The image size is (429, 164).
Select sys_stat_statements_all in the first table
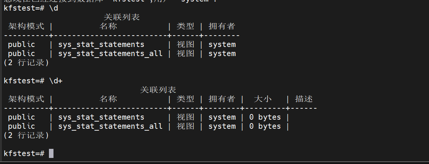[110, 53]
